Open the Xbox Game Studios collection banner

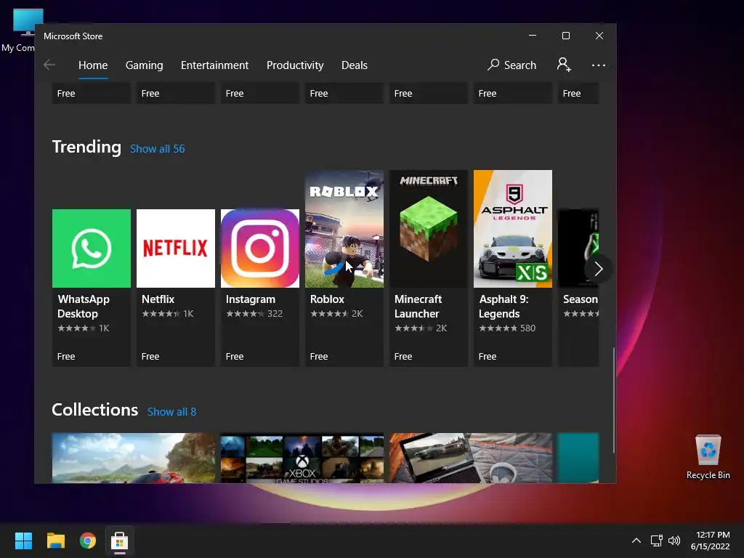[302, 458]
